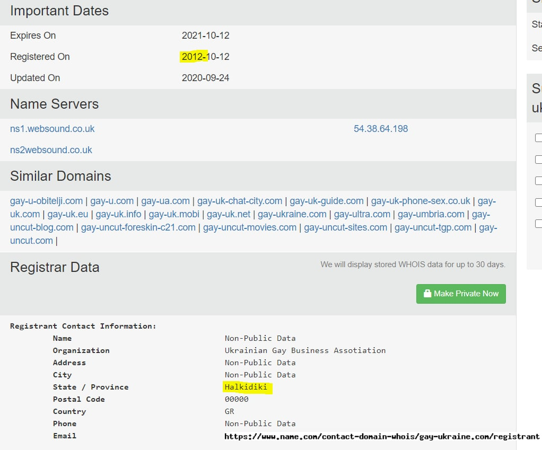Open the gay-uk.net domain link
The height and width of the screenshot is (450, 542).
tap(229, 214)
